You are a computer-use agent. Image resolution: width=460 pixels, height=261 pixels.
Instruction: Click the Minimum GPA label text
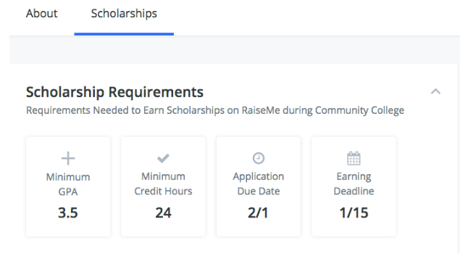[x=68, y=184]
